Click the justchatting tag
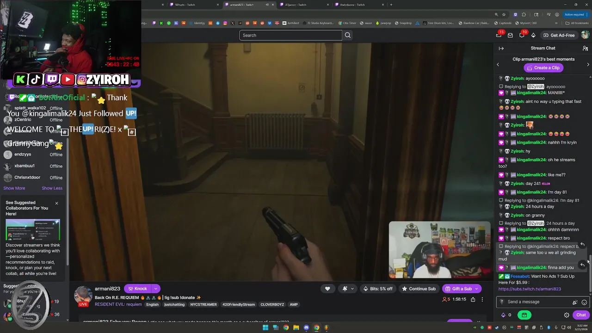The width and height of the screenshot is (592, 333). (174, 304)
